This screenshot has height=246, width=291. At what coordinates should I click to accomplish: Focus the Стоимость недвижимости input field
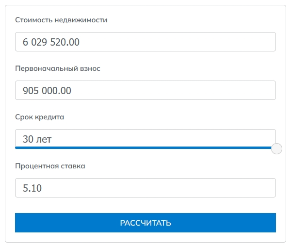[145, 42]
